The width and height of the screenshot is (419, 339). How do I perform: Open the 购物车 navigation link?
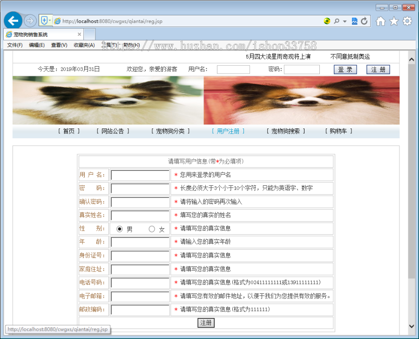click(x=338, y=131)
